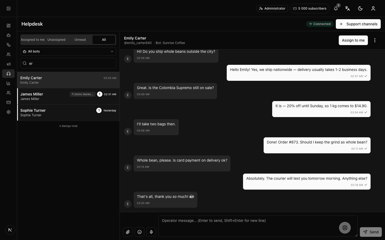
Task: Open the dashboard grid icon in sidebar
Action: [x=9, y=26]
